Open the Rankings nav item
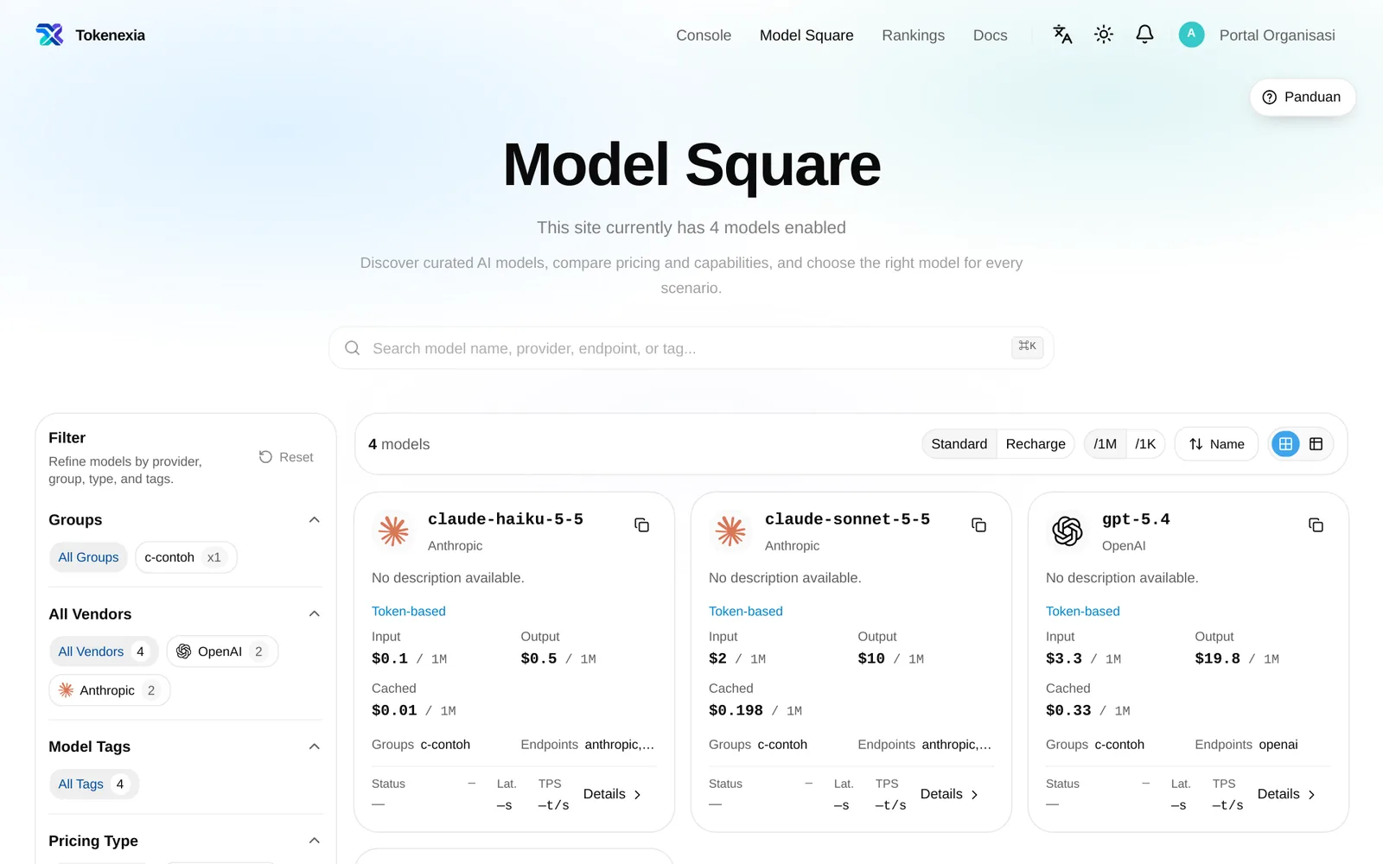Viewport: 1383px width, 864px height. (x=913, y=35)
